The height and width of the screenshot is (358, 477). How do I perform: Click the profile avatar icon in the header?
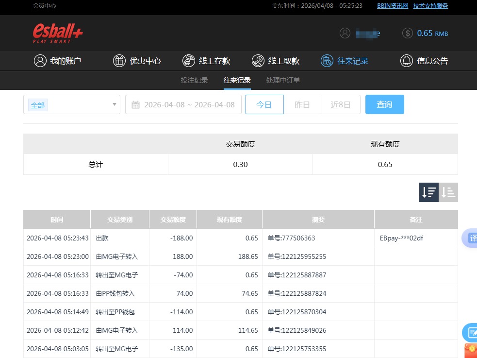[345, 33]
